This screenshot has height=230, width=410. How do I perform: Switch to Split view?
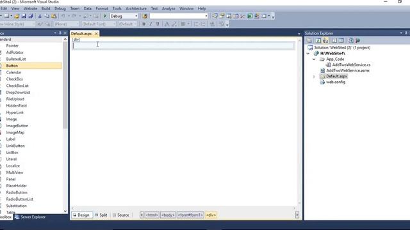tap(101, 215)
